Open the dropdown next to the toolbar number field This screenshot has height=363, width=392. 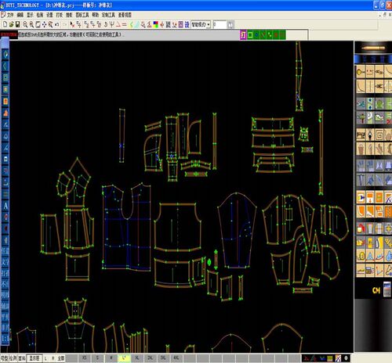(x=209, y=25)
